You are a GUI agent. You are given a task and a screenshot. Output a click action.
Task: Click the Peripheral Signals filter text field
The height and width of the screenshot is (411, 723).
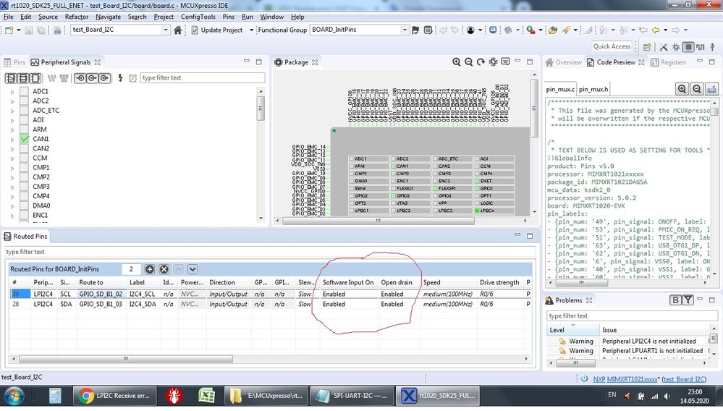coord(203,78)
